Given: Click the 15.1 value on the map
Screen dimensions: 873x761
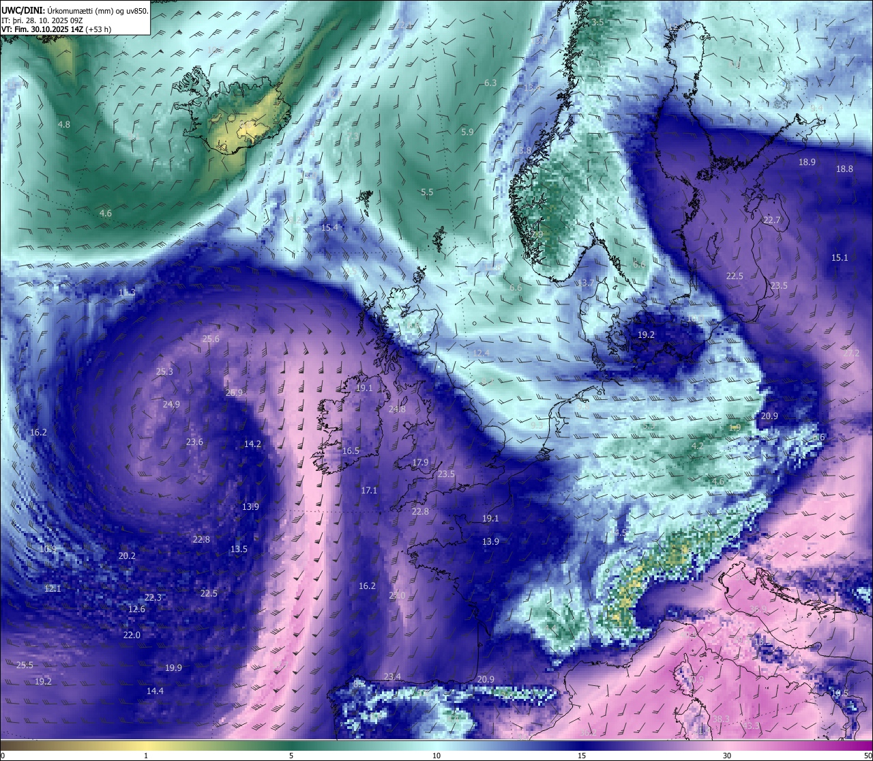Looking at the screenshot, I should (x=840, y=257).
